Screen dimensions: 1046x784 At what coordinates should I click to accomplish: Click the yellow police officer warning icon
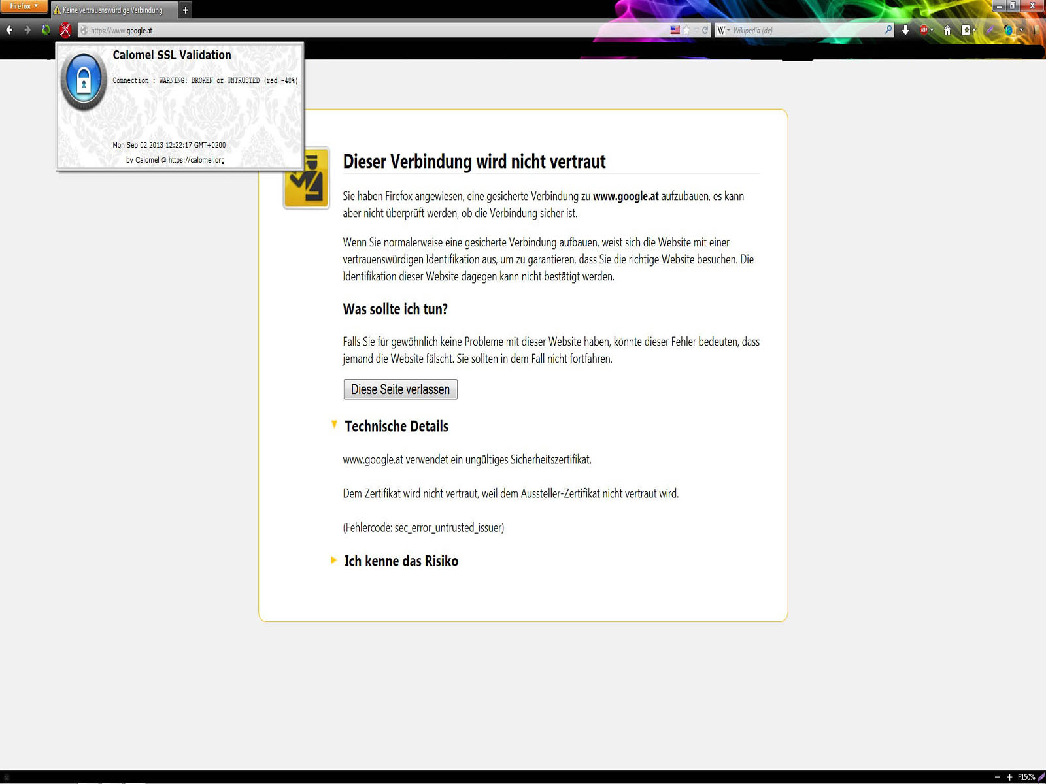(x=306, y=178)
